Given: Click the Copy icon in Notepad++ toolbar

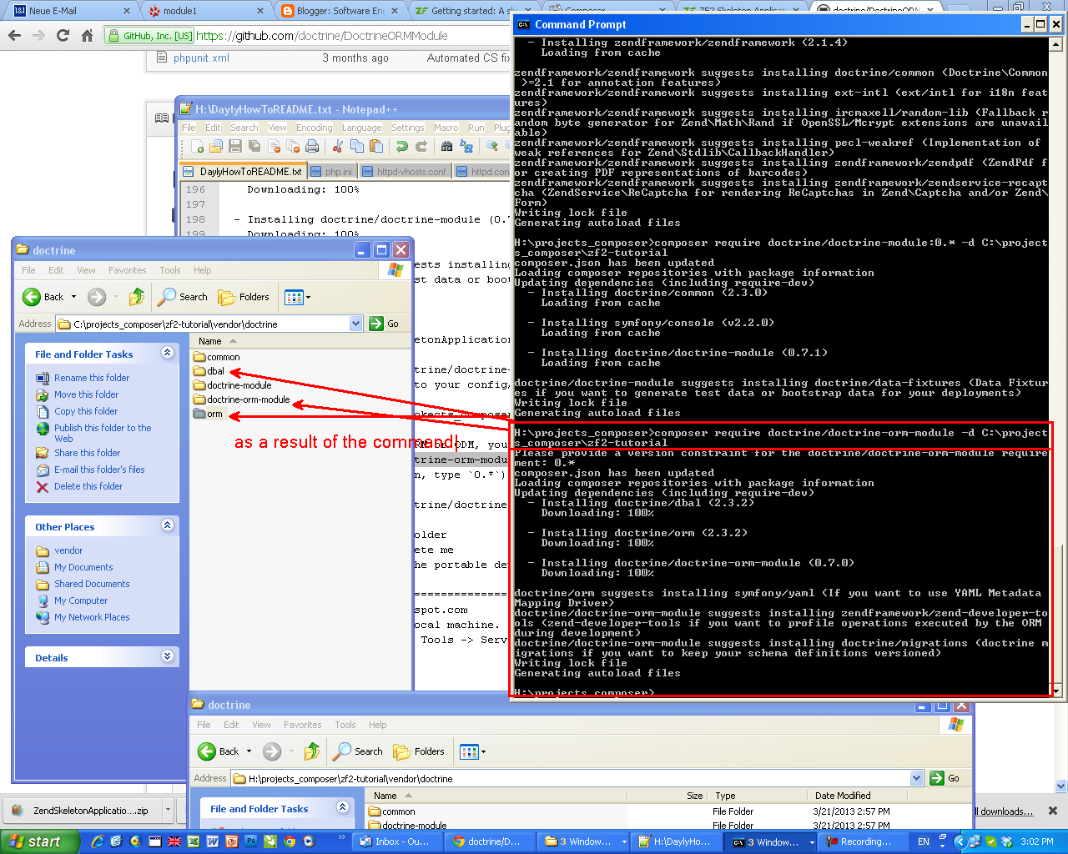Looking at the screenshot, I should tap(357, 147).
